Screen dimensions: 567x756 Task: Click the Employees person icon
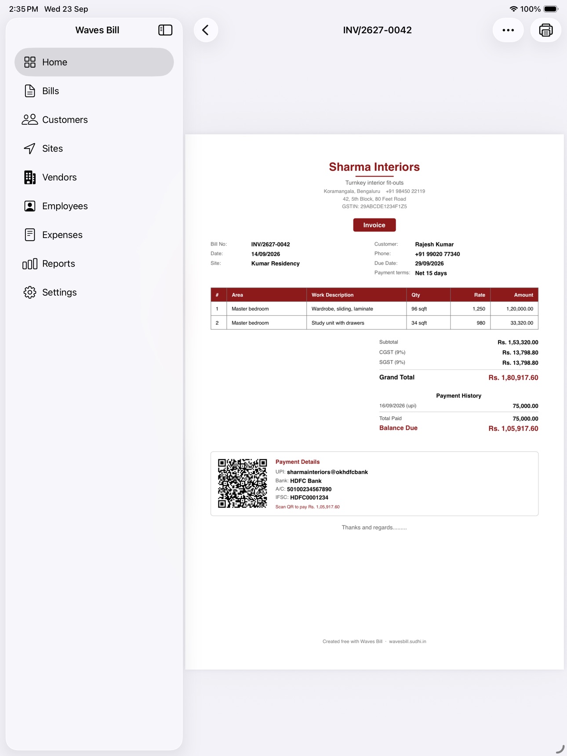click(30, 206)
